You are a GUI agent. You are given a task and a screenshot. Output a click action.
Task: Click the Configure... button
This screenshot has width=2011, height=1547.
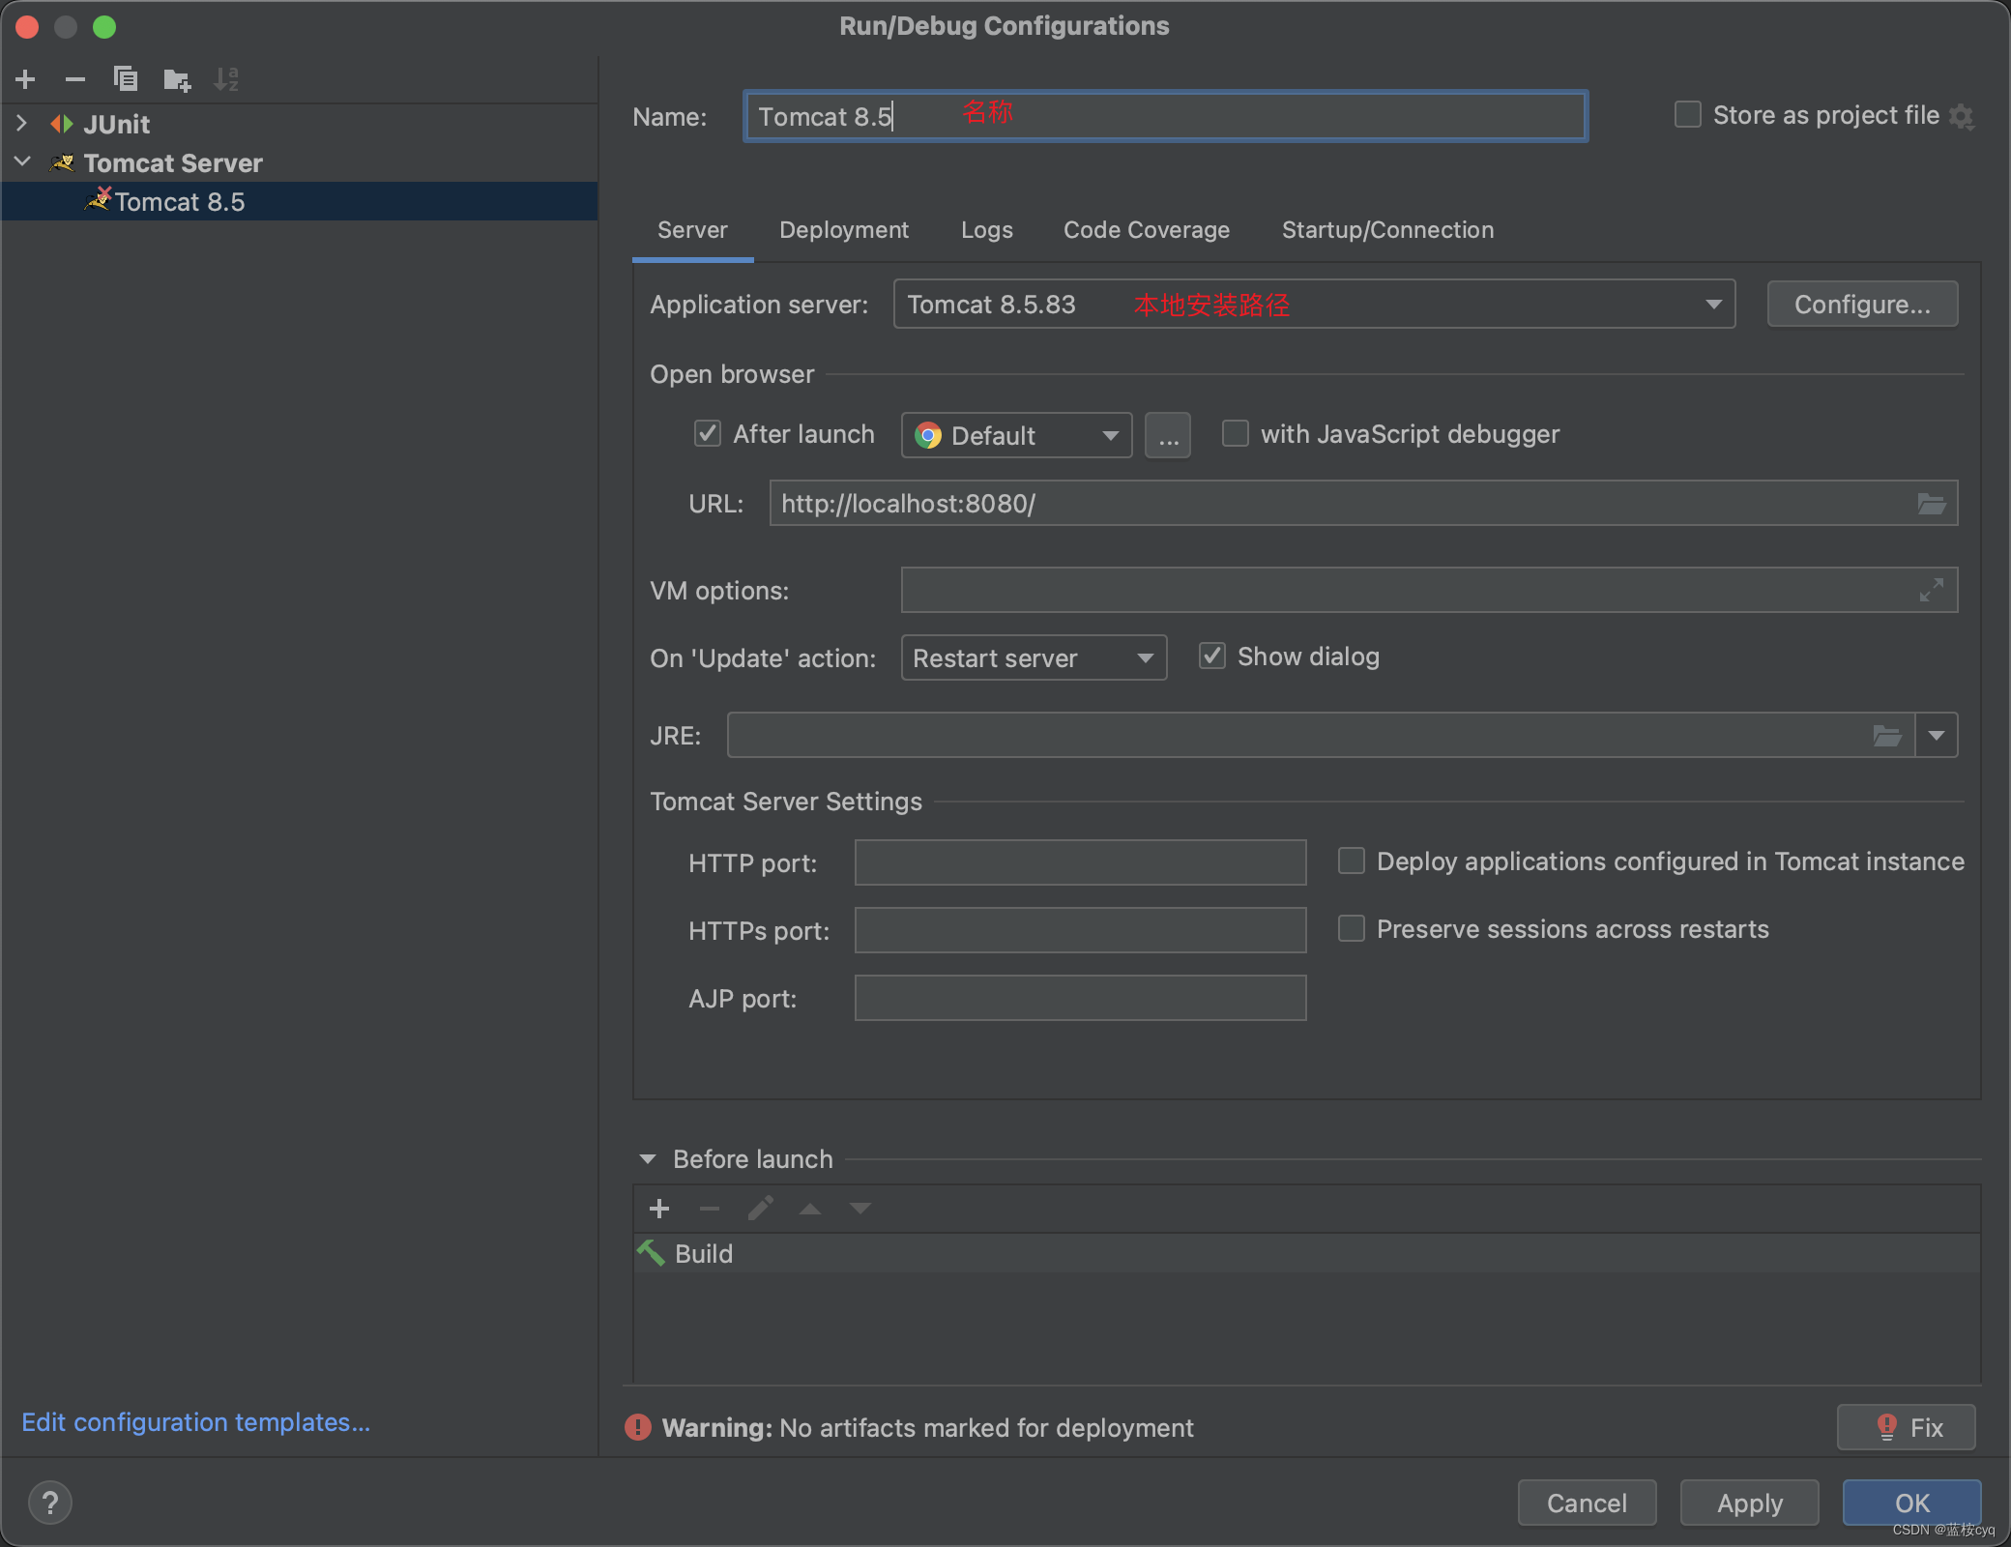point(1862,305)
